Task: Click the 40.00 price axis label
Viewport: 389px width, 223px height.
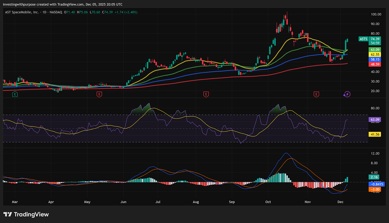Action: coord(376,72)
